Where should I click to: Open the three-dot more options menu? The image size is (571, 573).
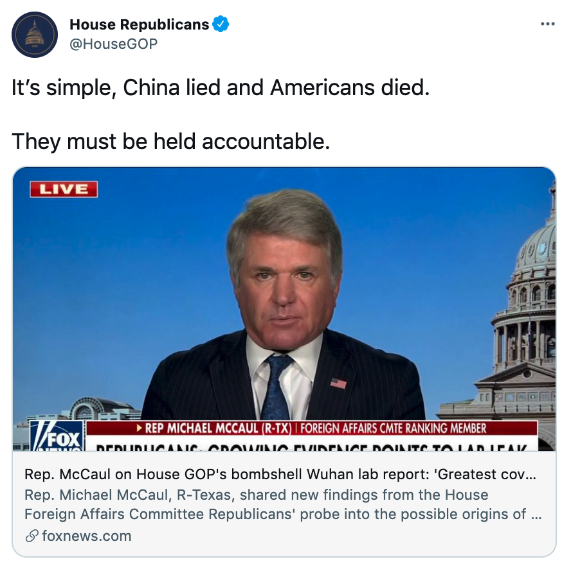[548, 24]
